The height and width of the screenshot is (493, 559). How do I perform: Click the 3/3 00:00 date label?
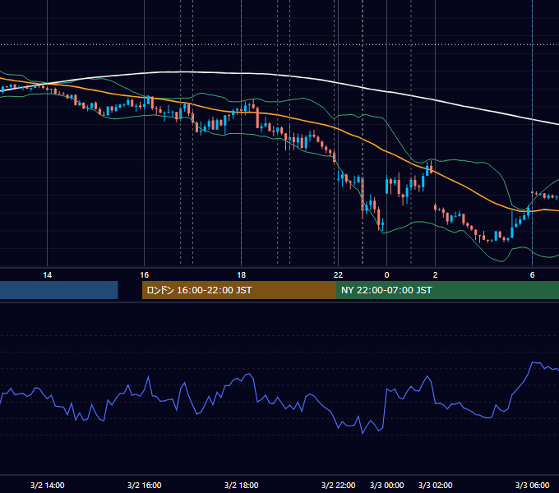(386, 485)
